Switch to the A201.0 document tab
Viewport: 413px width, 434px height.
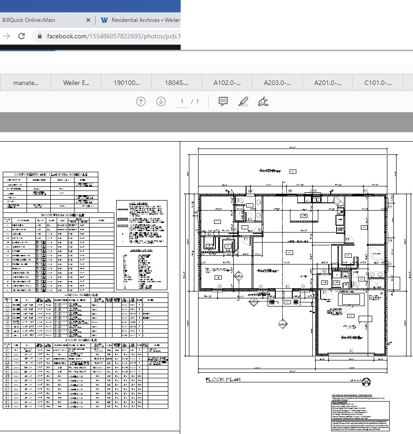click(327, 83)
